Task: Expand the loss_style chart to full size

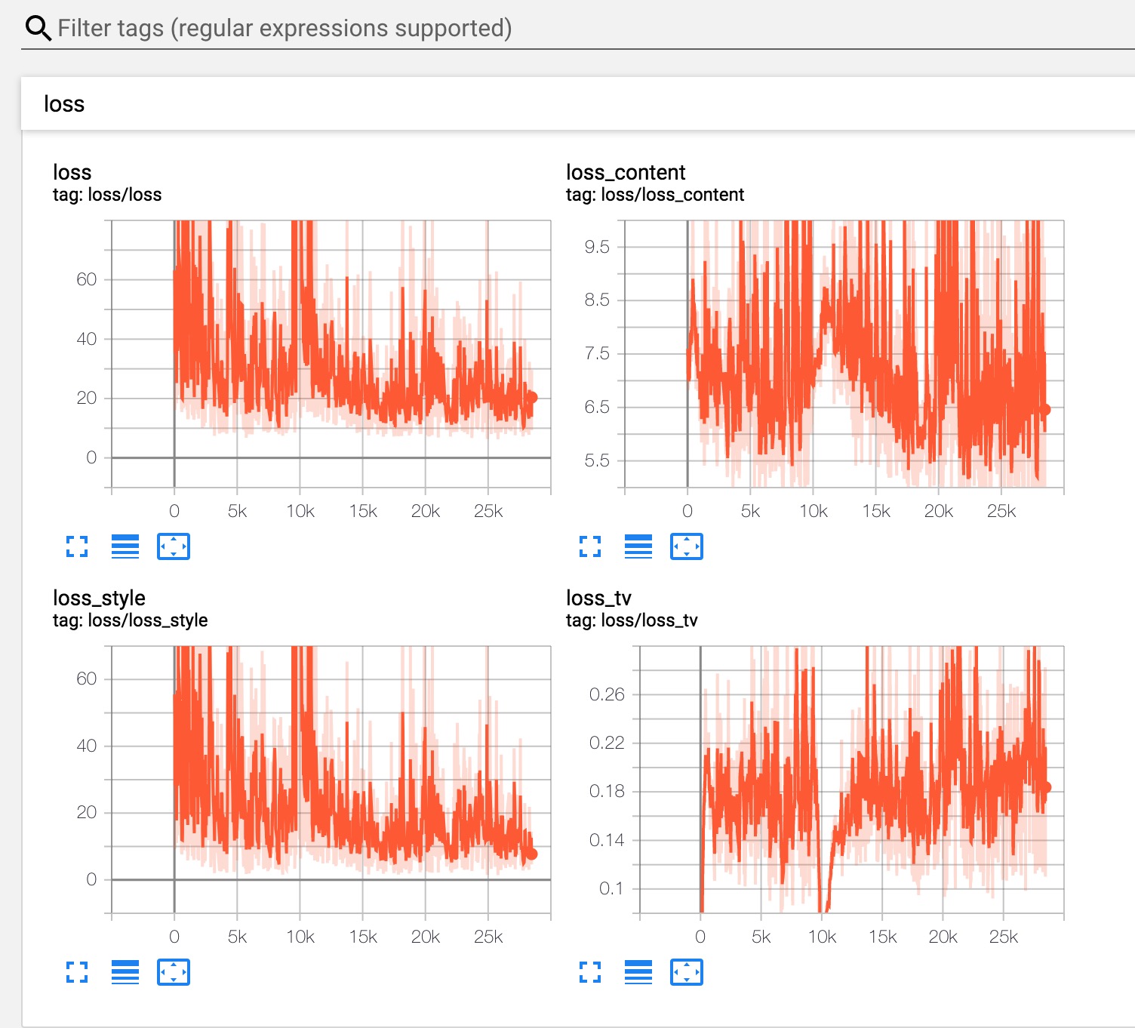Action: point(77,972)
